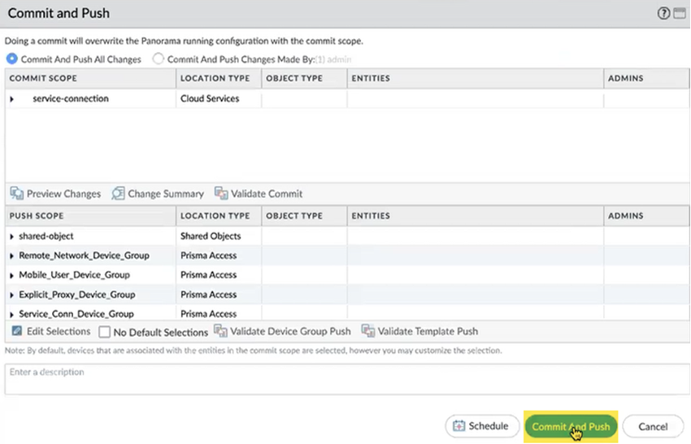691x444 pixels.
Task: Click the Preview Changes icon
Action: [16, 194]
